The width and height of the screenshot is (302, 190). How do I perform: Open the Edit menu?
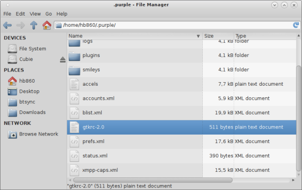point(20,14)
